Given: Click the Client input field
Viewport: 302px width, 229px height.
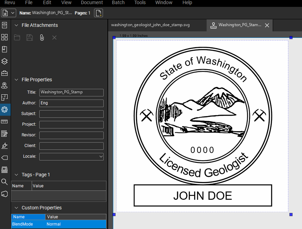Looking at the screenshot, I should pos(72,146).
